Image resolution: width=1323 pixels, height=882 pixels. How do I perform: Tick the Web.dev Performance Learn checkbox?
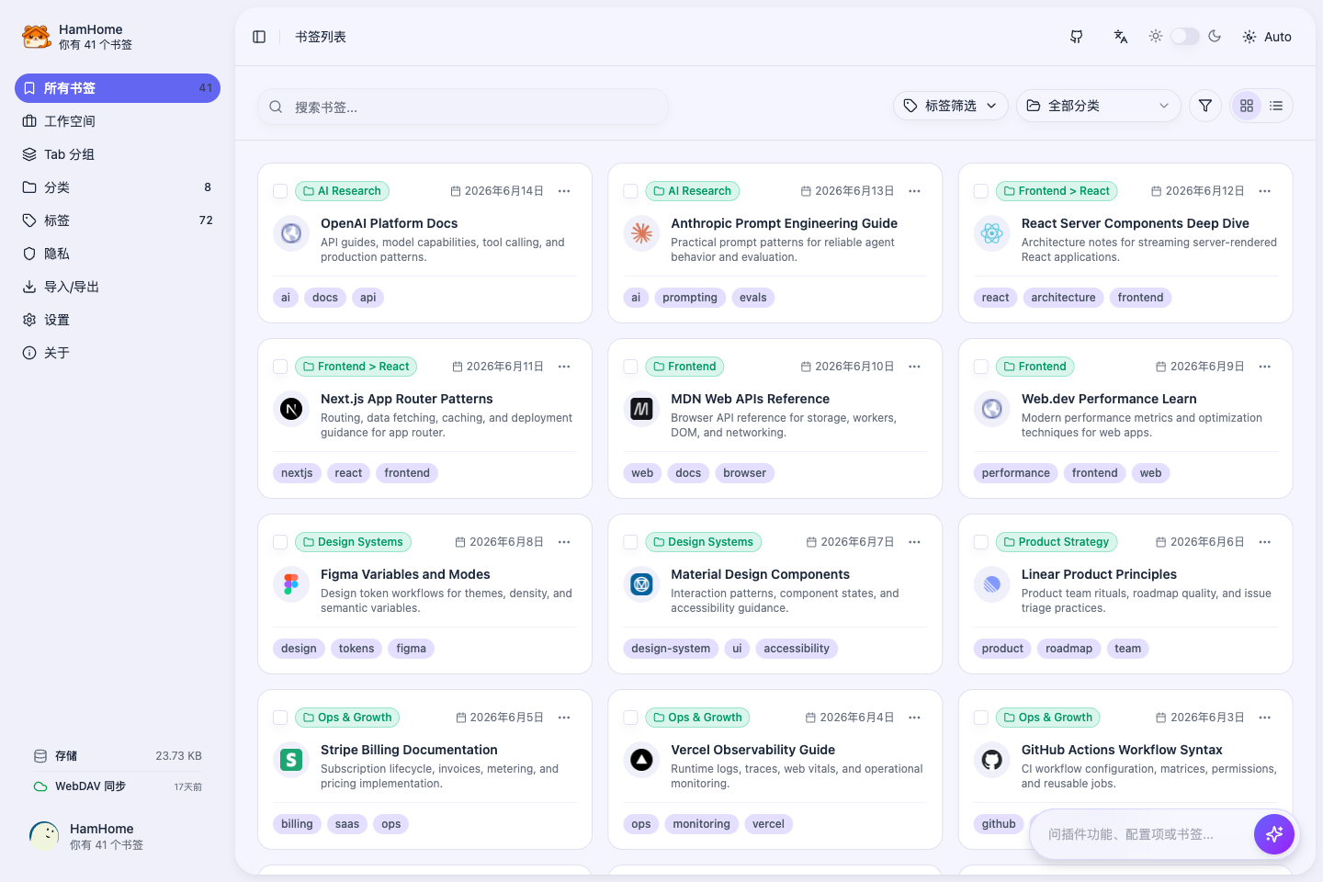coord(981,367)
